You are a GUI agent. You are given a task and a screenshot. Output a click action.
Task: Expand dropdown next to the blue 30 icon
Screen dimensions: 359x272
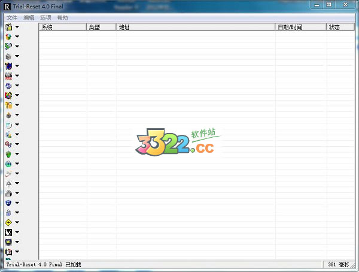pyautogui.click(x=17, y=85)
